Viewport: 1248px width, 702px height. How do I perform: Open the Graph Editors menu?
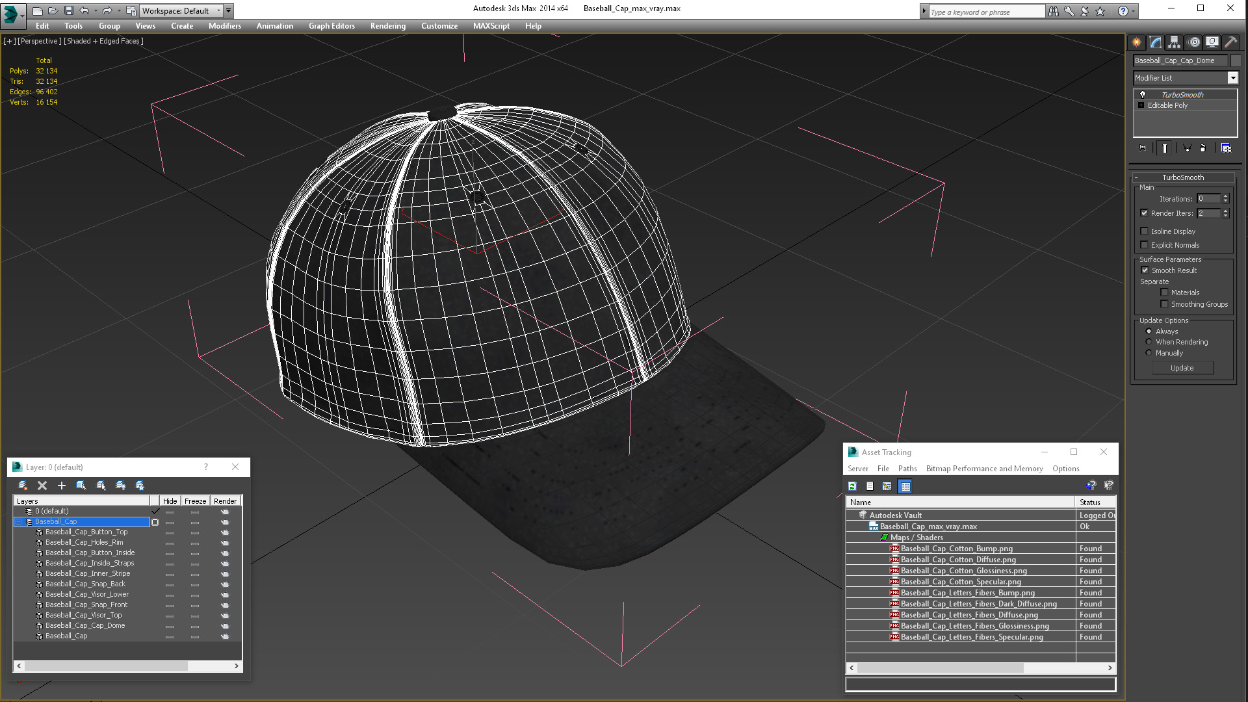point(331,26)
